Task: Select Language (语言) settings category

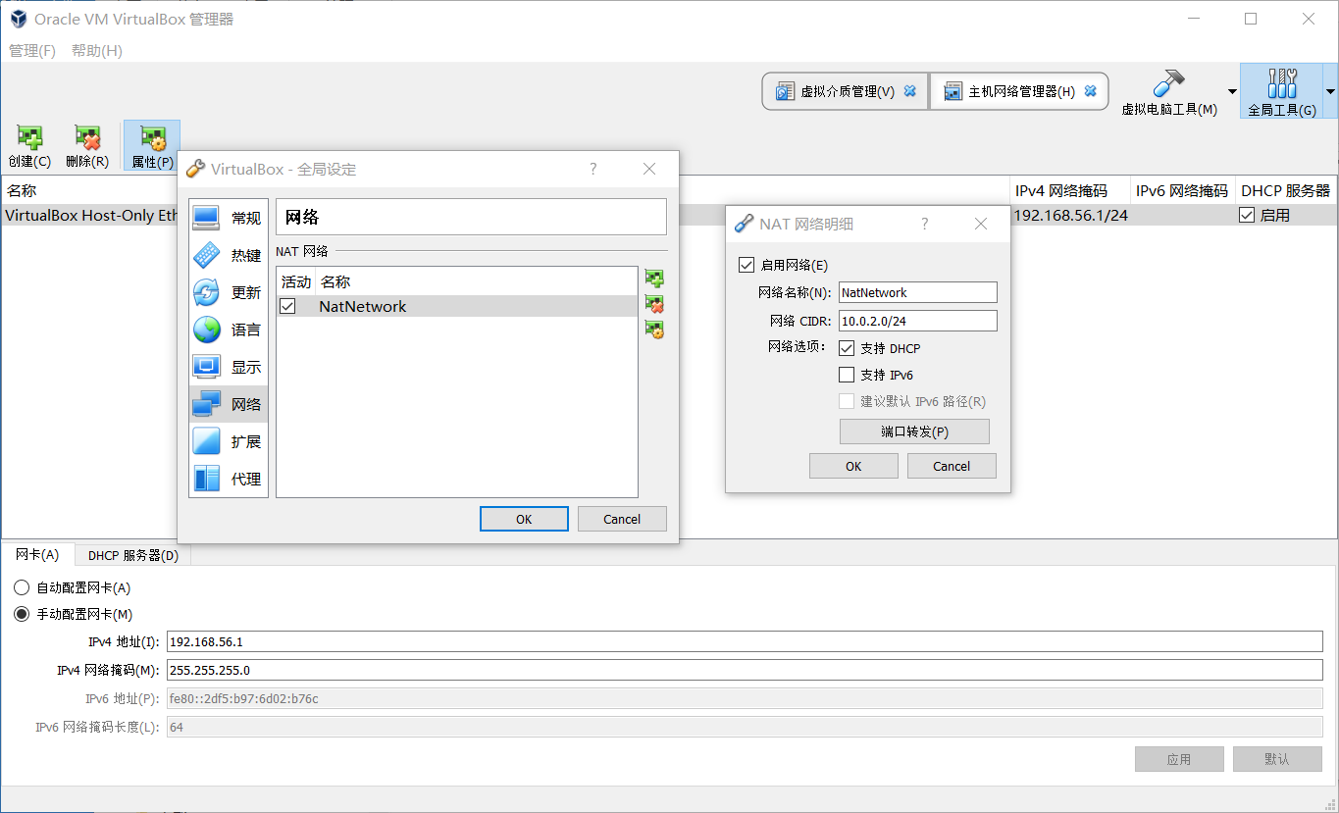Action: [x=229, y=330]
